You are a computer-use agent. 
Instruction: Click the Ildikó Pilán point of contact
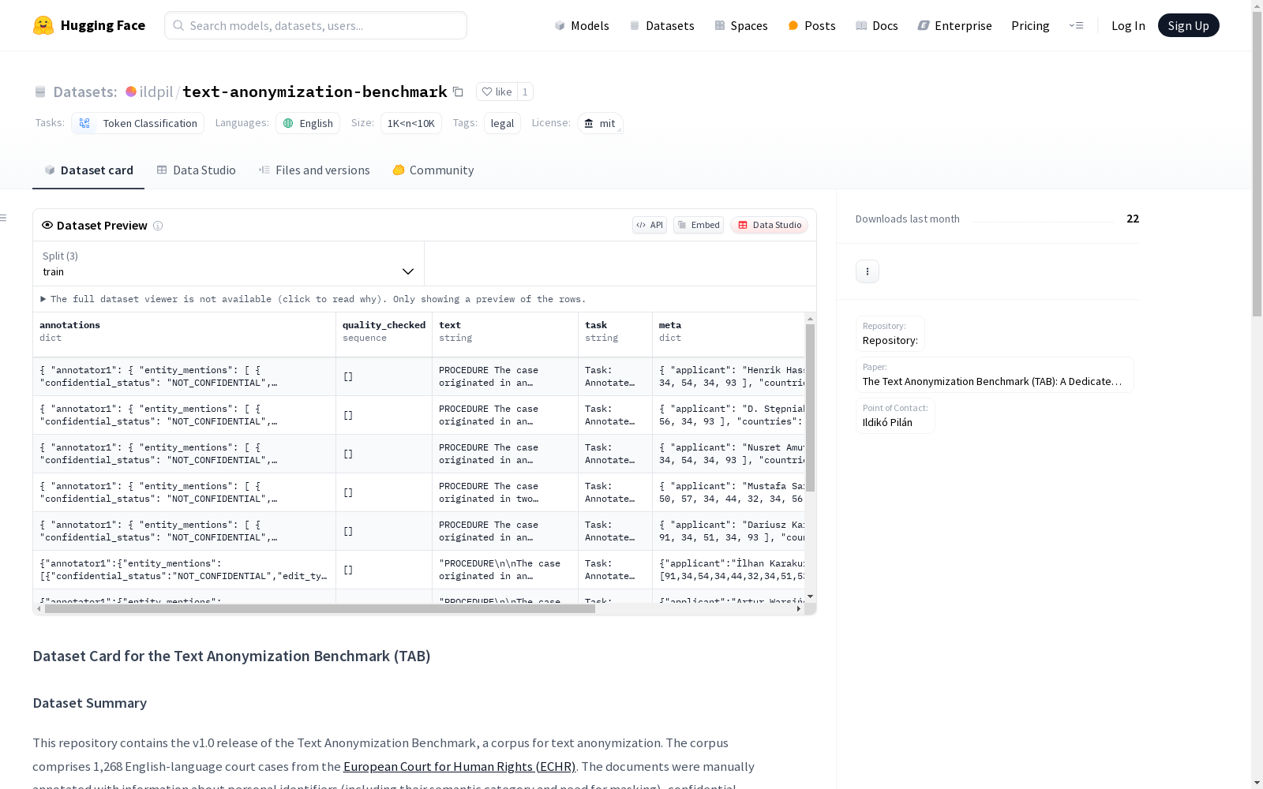895,416
